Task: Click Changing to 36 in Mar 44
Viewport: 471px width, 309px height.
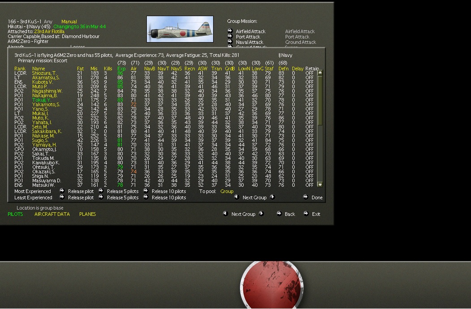Action: point(80,26)
